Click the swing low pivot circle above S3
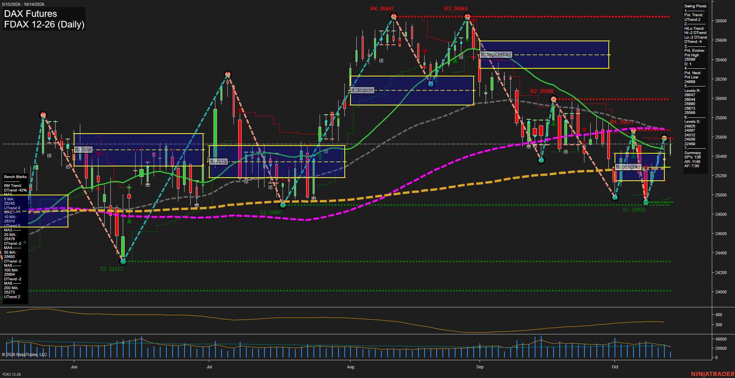Viewport: 735px width, 378px height. click(123, 261)
